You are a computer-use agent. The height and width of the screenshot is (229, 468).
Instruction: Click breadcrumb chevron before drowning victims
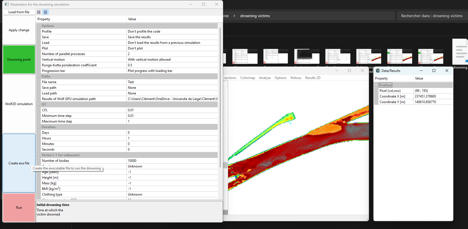[234, 16]
